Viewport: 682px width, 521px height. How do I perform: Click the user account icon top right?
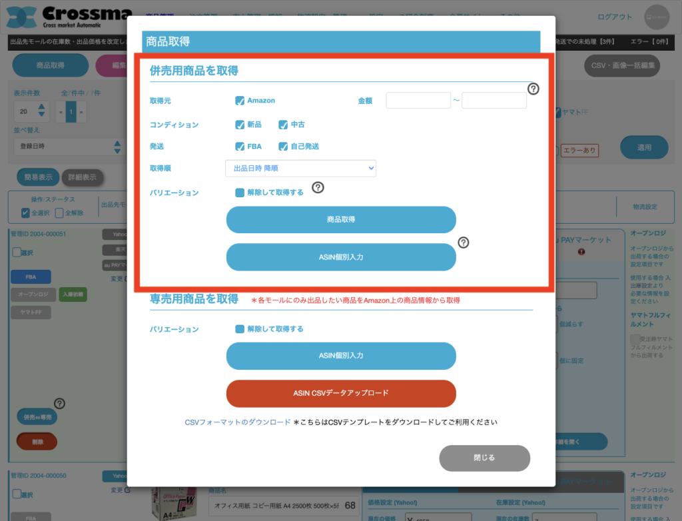pos(656,16)
